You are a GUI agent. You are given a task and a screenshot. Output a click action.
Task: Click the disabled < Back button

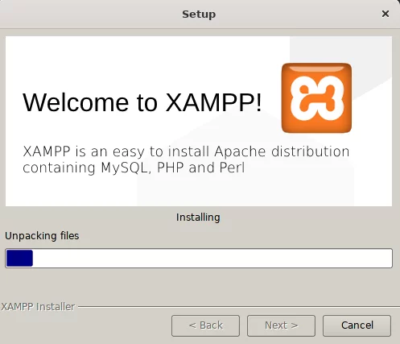[x=205, y=325]
